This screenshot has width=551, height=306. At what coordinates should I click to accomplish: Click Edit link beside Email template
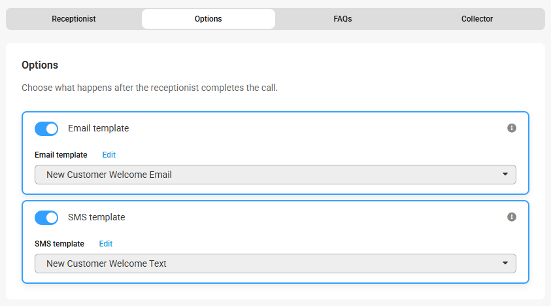[109, 155]
